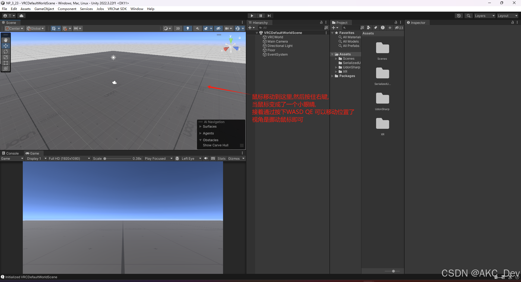Open Play Focused dropdown

point(158,159)
